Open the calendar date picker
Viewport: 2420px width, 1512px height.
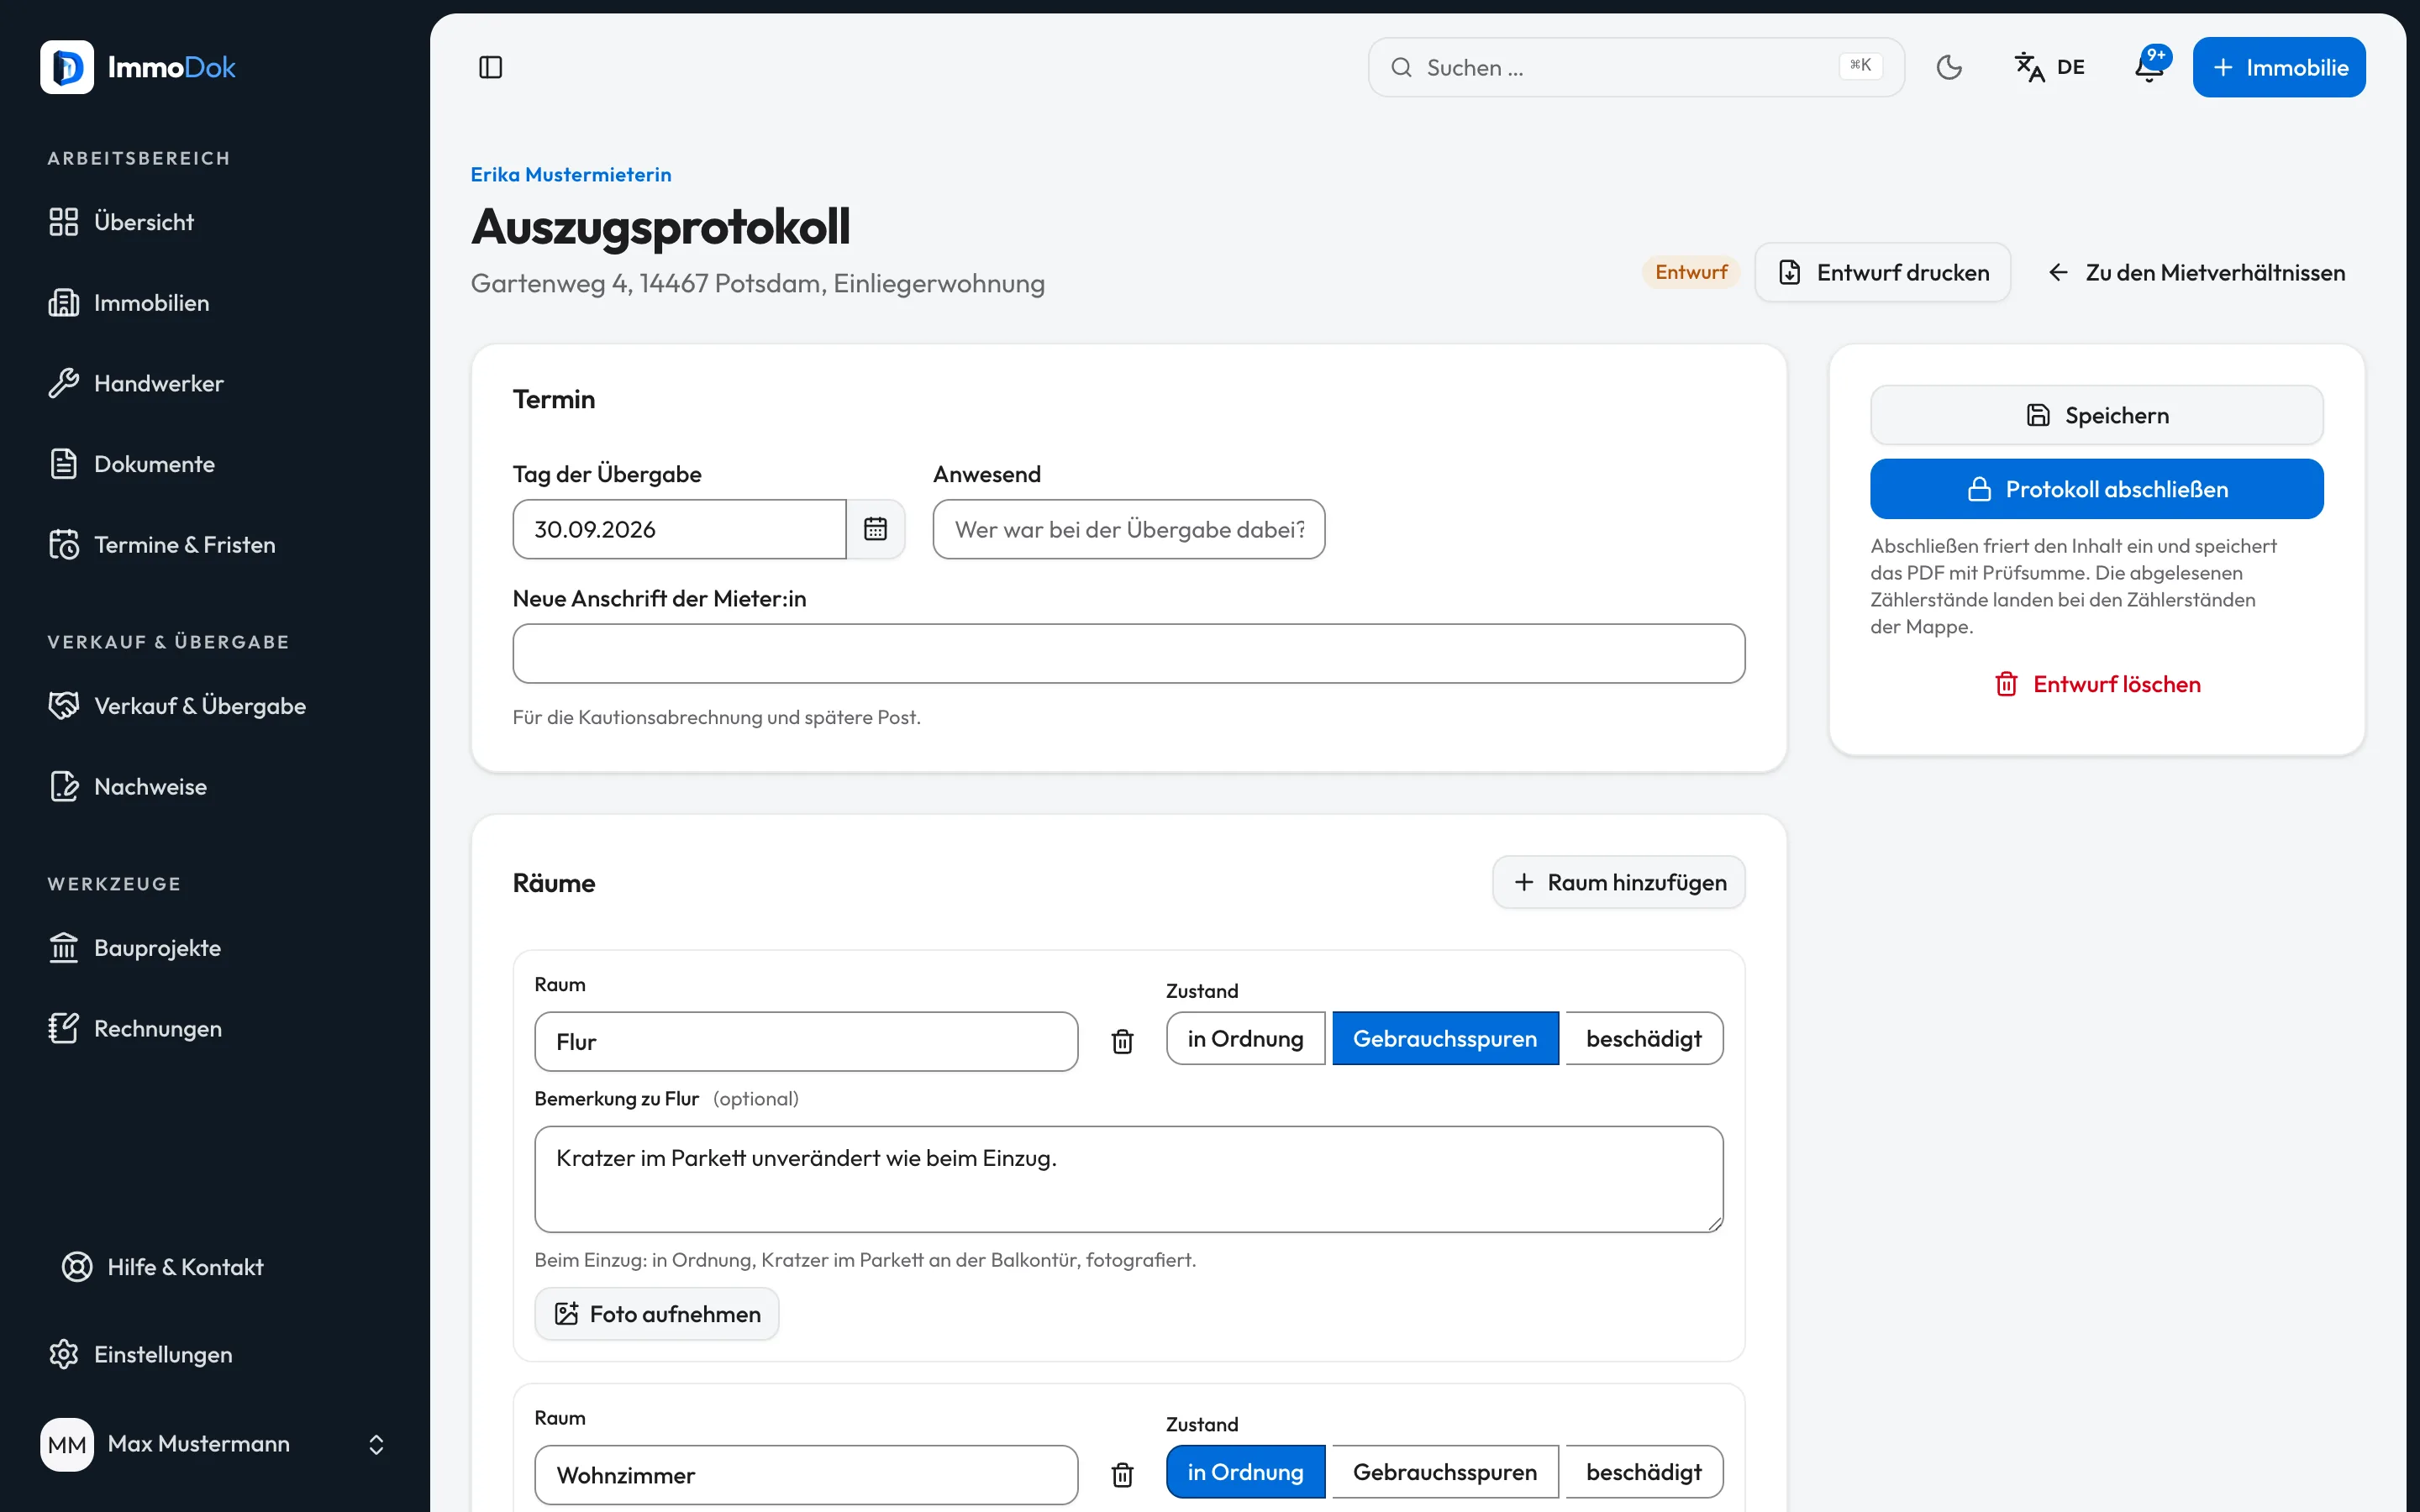pos(875,529)
